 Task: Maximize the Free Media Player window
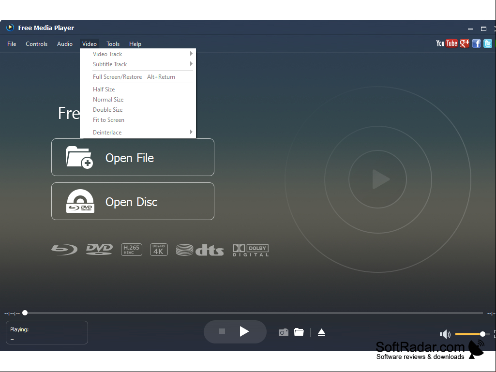click(484, 29)
